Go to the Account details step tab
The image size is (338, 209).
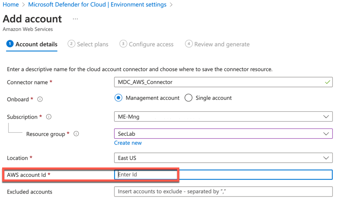point(32,44)
